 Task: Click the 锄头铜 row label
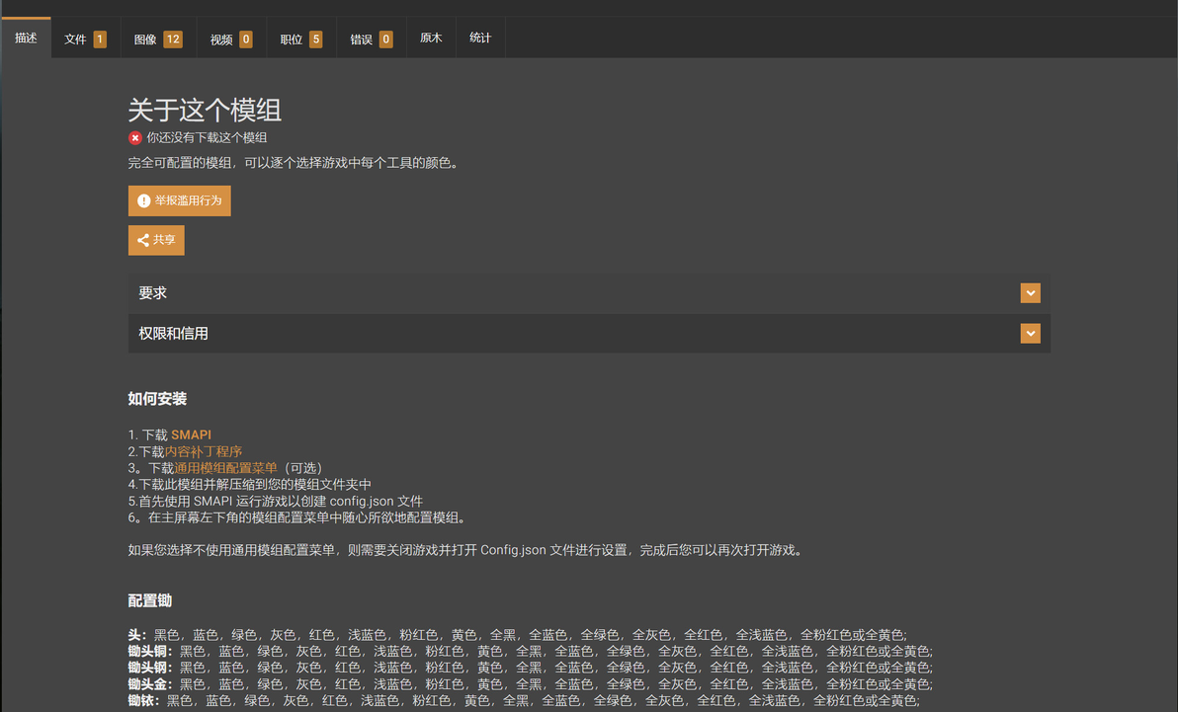point(150,651)
